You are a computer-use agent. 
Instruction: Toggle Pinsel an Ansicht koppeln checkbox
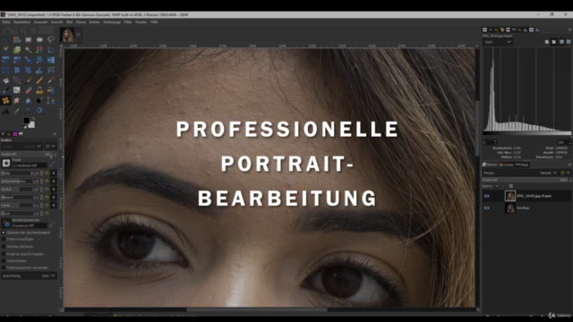pos(4,254)
